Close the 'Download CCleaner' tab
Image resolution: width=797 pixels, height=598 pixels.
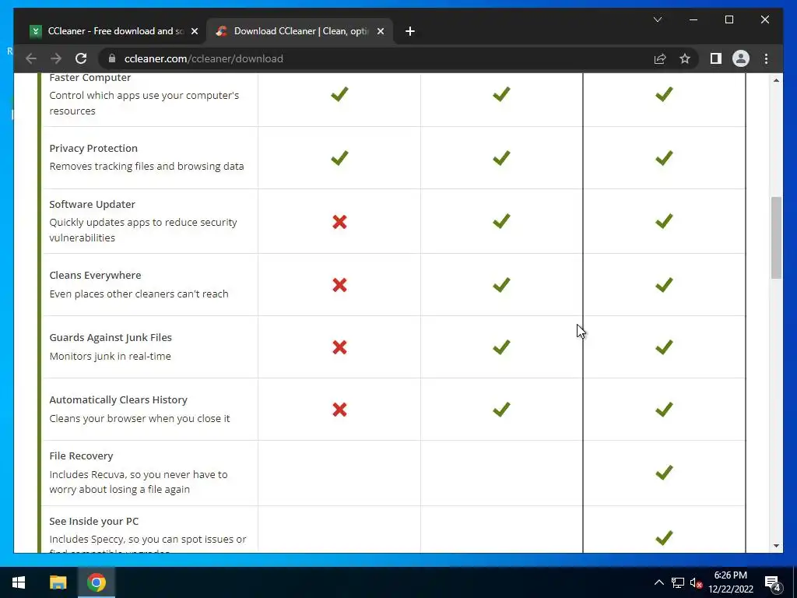coord(380,31)
